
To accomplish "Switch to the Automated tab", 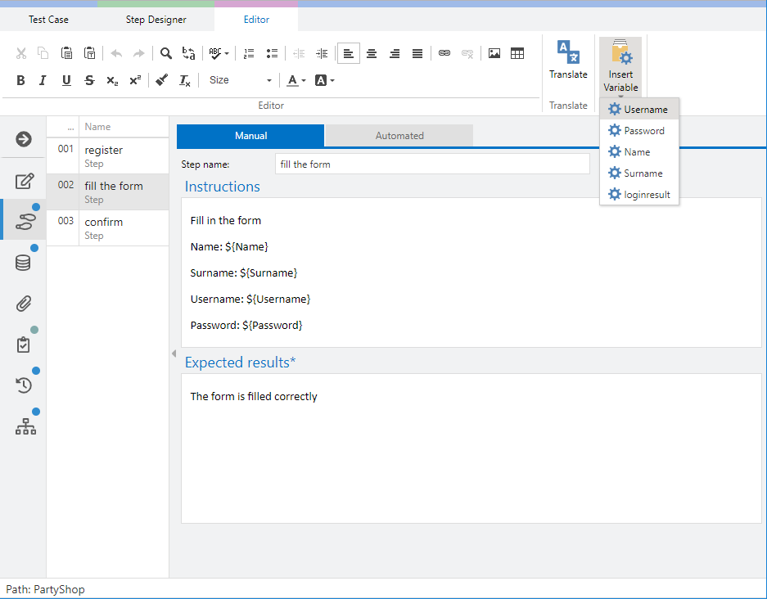I will coord(399,135).
